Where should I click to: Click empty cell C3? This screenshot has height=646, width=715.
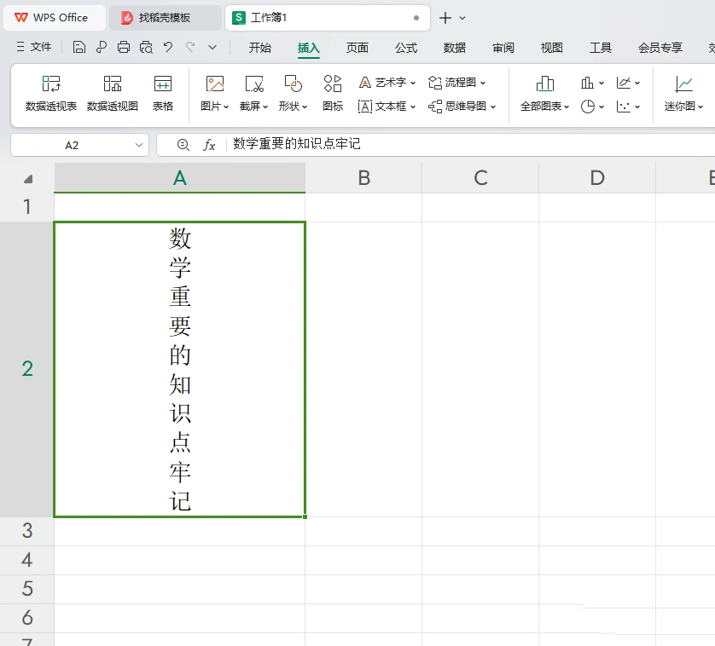coord(480,531)
